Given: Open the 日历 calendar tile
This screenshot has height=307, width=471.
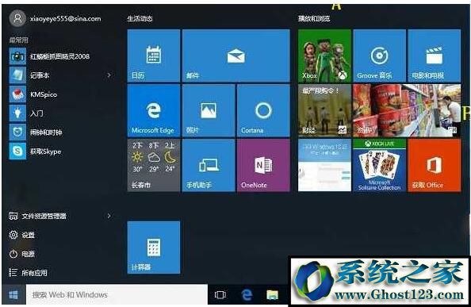Looking at the screenshot, I should 154,56.
